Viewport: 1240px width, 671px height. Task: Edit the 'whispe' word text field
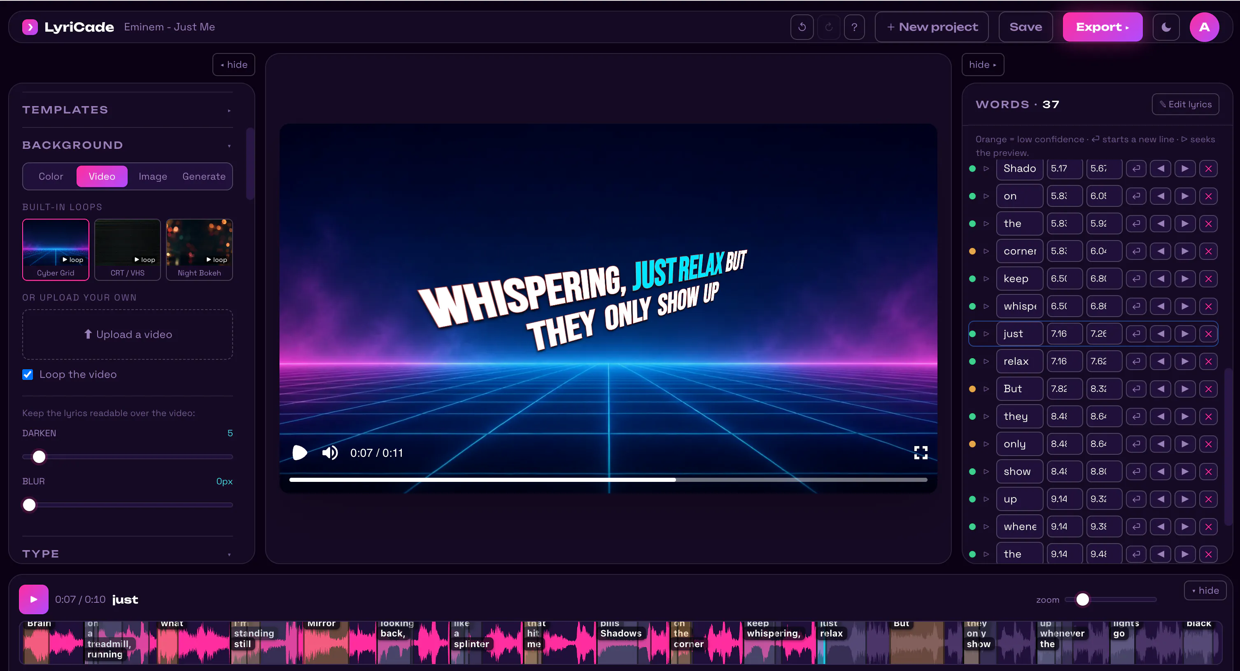pos(1019,306)
